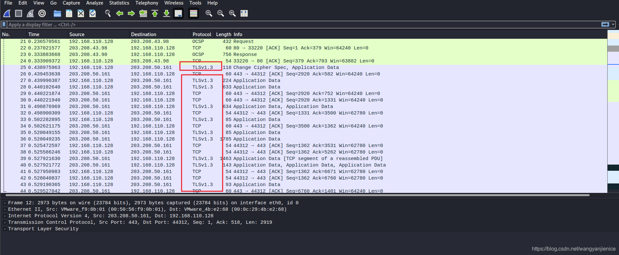This screenshot has height=255, width=619.
Task: Open the Tools menu
Action: pos(195,3)
